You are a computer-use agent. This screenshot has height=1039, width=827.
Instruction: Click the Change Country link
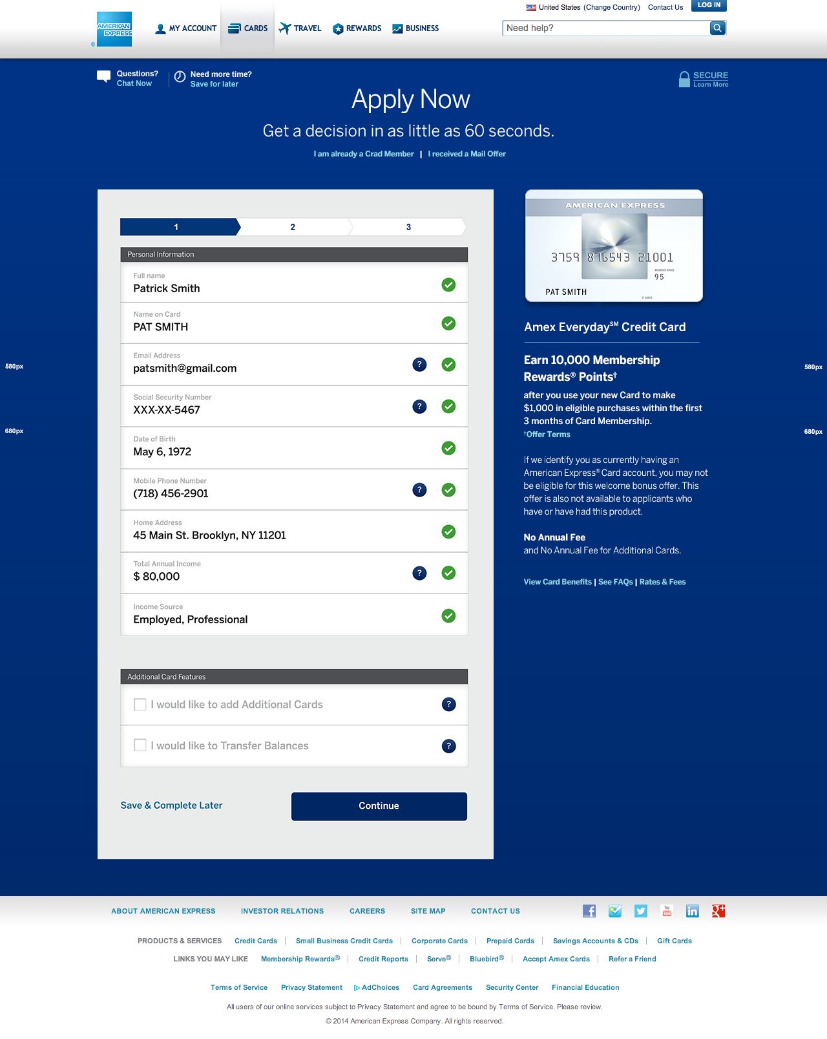pyautogui.click(x=612, y=8)
